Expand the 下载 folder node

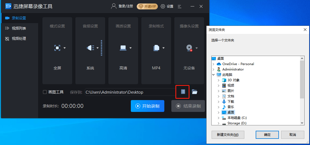218,101
